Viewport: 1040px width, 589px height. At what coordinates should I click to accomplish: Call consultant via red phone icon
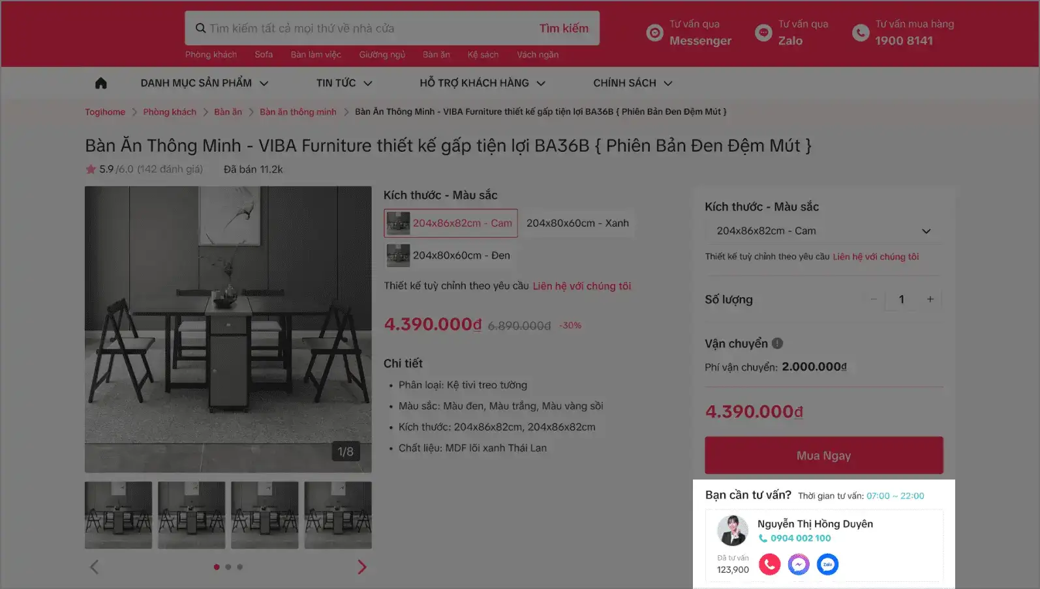tap(770, 564)
